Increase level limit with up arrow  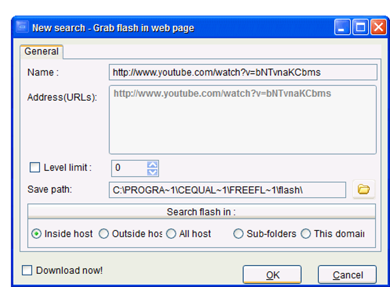point(153,165)
